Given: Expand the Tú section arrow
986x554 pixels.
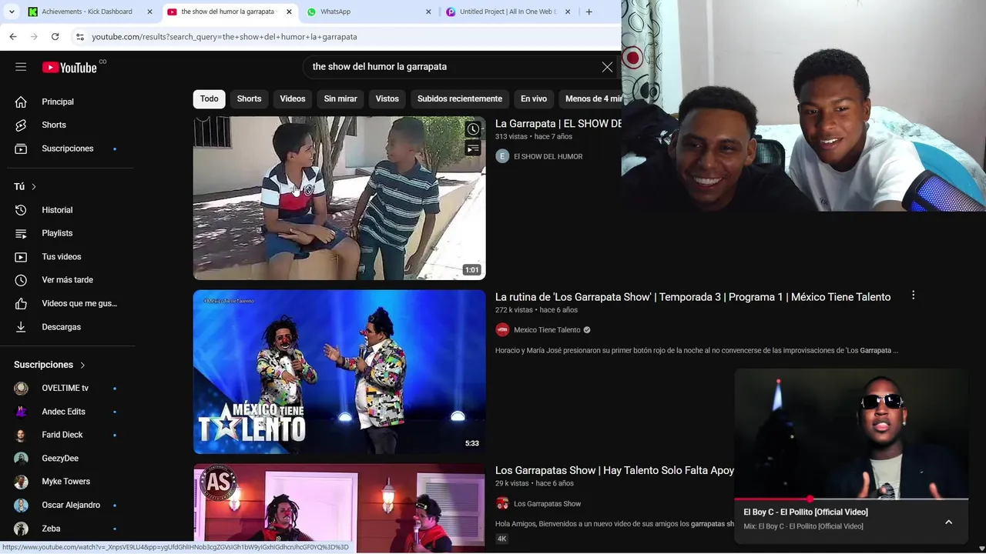Looking at the screenshot, I should (x=34, y=187).
